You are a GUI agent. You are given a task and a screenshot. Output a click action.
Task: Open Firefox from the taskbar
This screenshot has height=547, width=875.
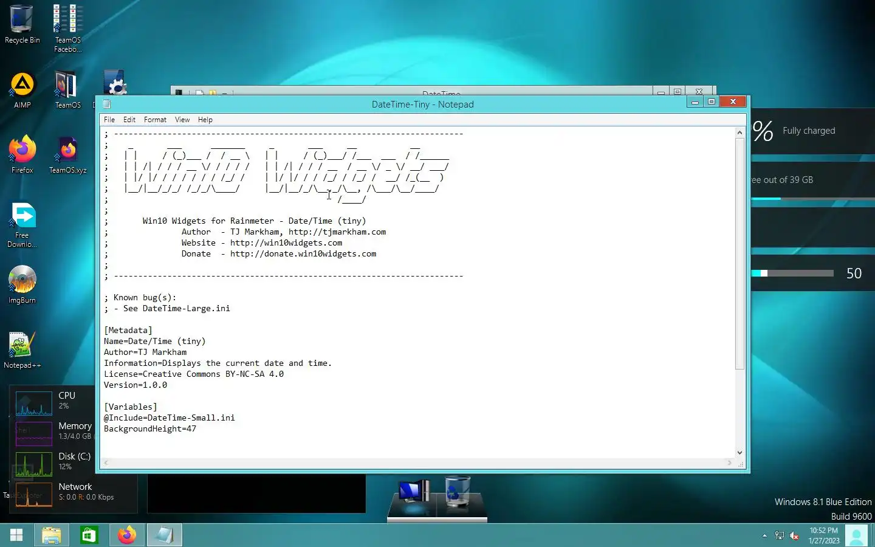click(x=127, y=535)
